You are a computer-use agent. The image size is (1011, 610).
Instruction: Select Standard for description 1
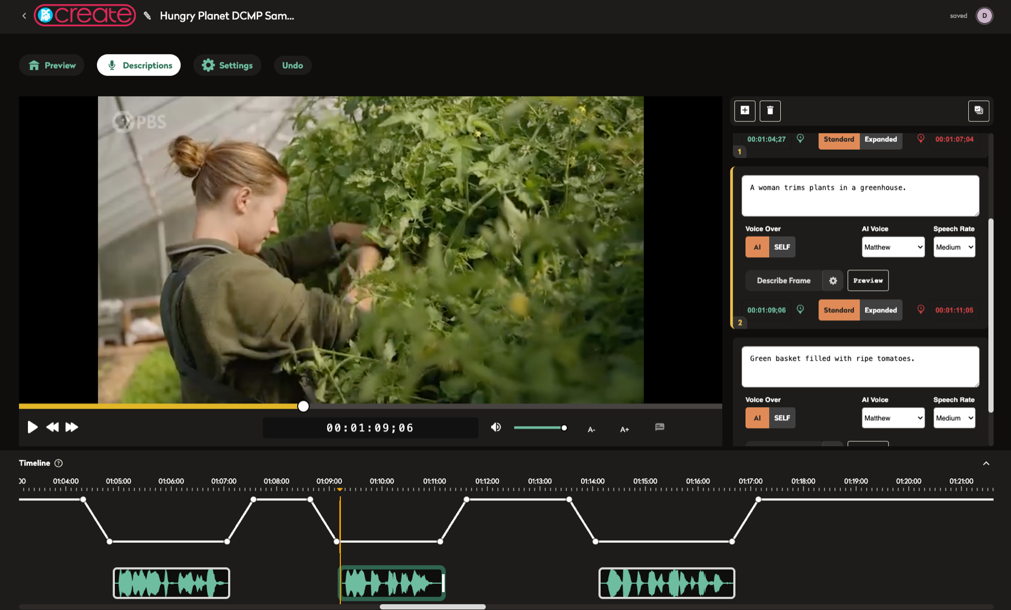[839, 139]
